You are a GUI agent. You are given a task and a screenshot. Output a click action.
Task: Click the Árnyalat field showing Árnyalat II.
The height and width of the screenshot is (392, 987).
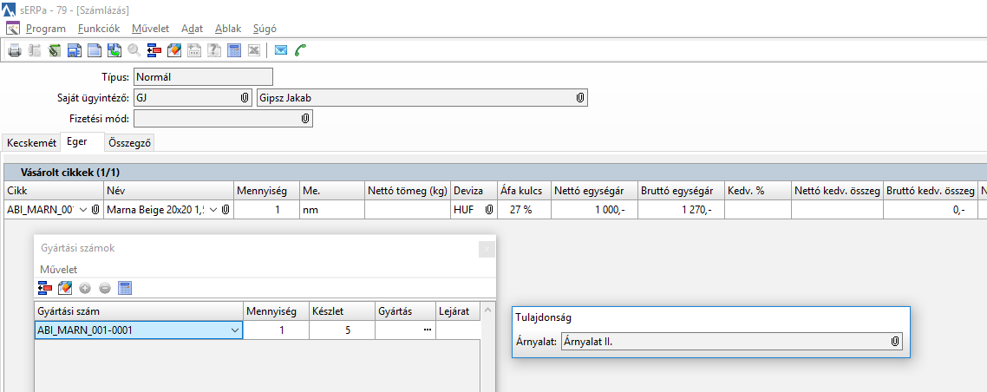pos(724,342)
